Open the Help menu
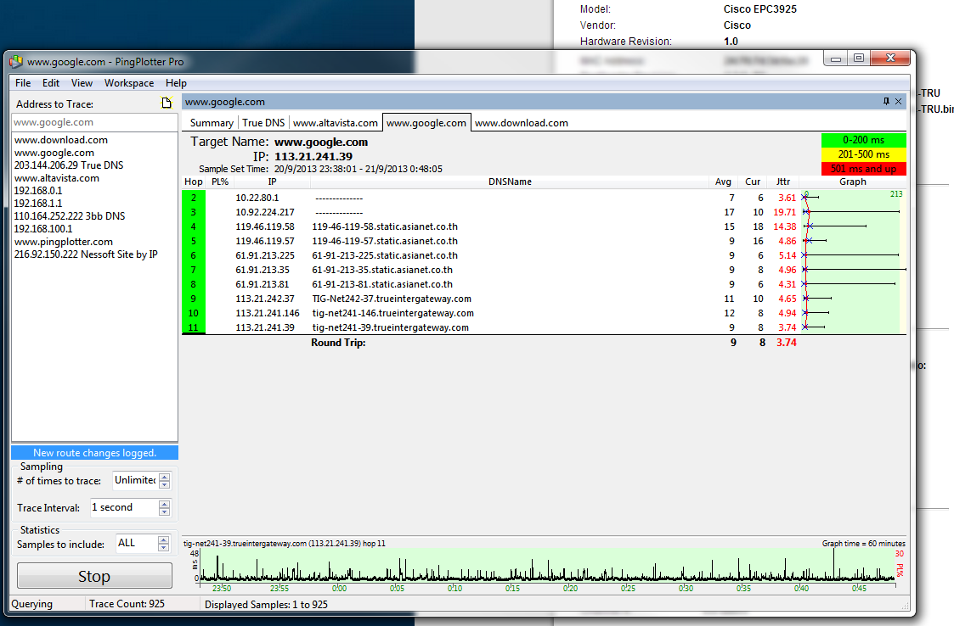The image size is (954, 626). [176, 83]
